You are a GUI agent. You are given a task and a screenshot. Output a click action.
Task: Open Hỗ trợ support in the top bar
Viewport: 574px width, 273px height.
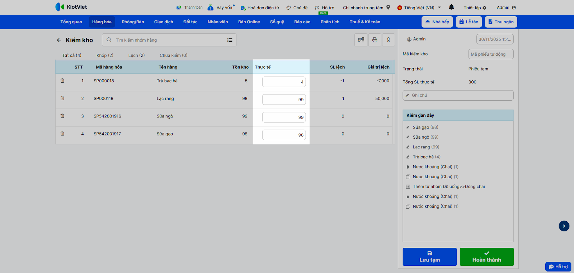(x=325, y=8)
